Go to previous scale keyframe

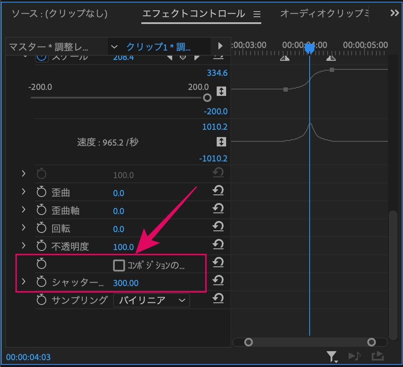170,57
